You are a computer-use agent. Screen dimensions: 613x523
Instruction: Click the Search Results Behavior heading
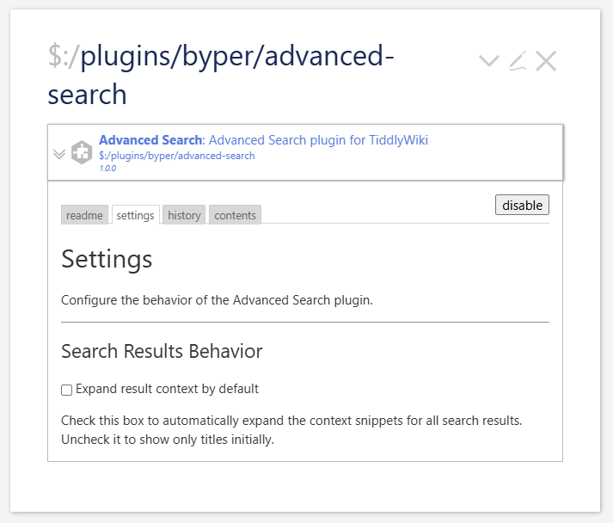tap(162, 351)
